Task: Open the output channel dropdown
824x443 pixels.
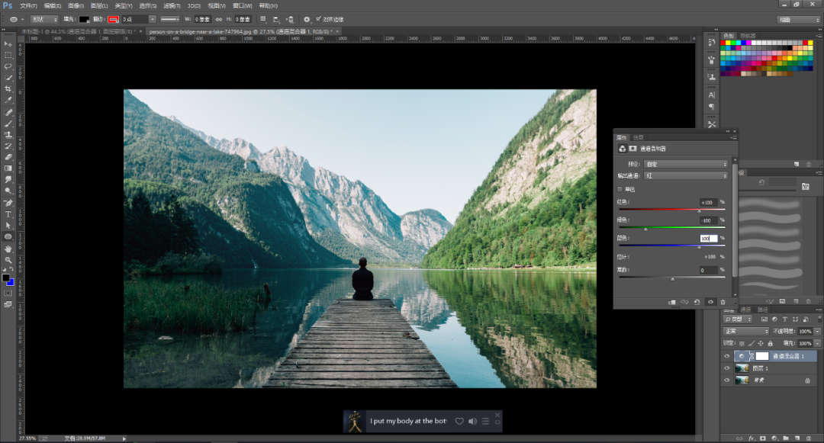Action: click(686, 176)
